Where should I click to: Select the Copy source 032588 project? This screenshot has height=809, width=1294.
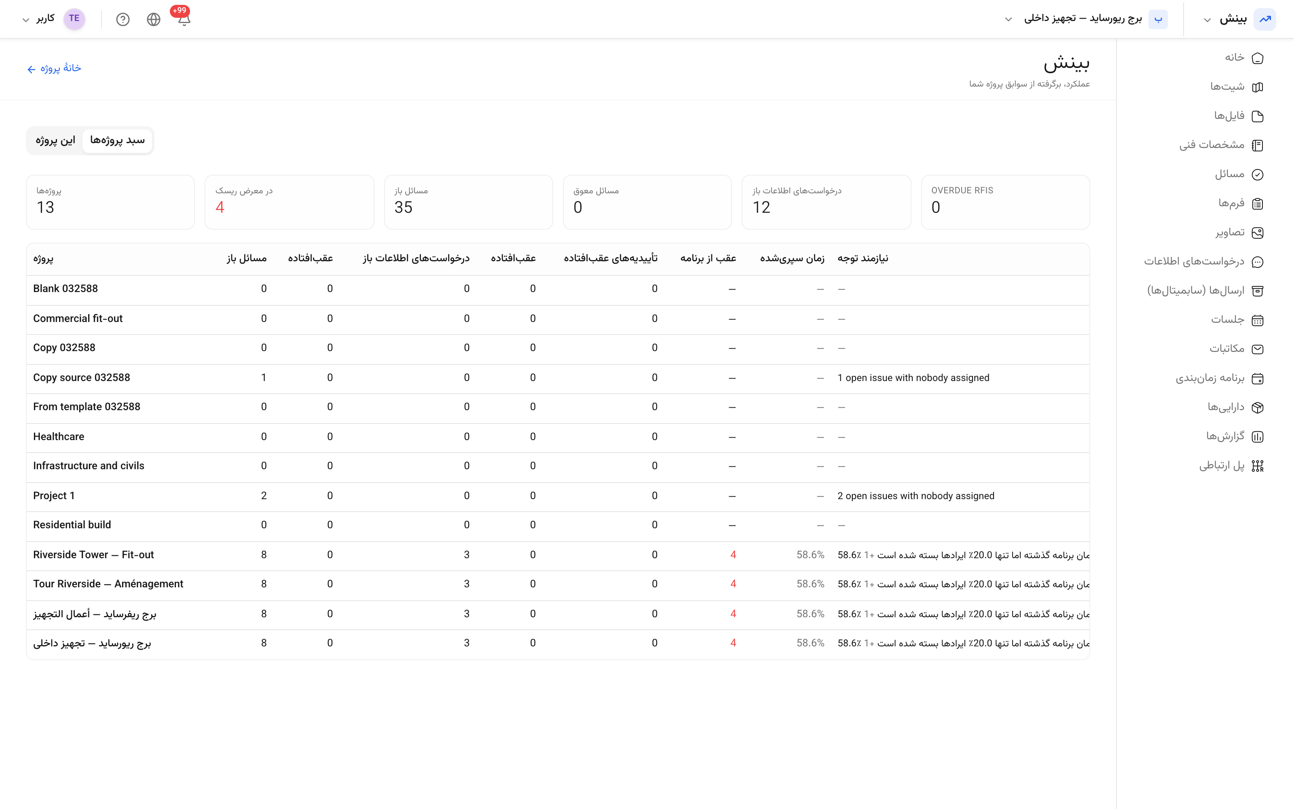(x=81, y=378)
